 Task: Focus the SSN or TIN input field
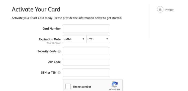coord(86,72)
